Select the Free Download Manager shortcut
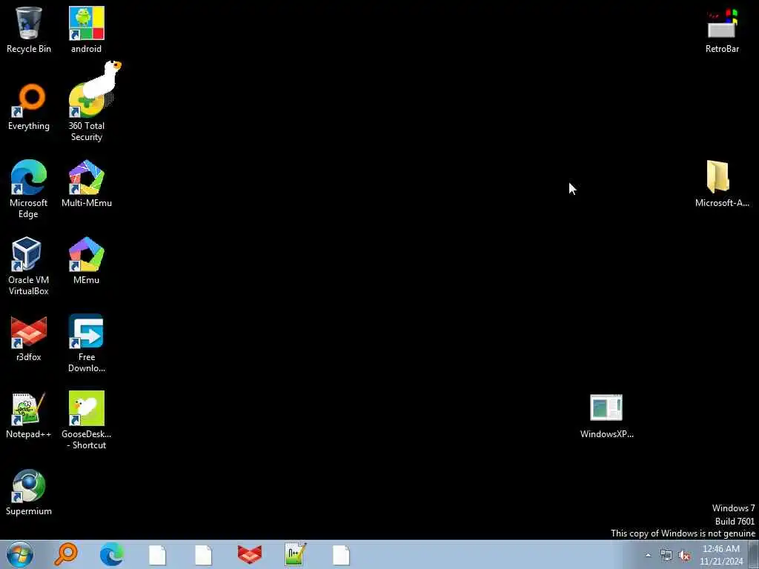 tap(86, 343)
